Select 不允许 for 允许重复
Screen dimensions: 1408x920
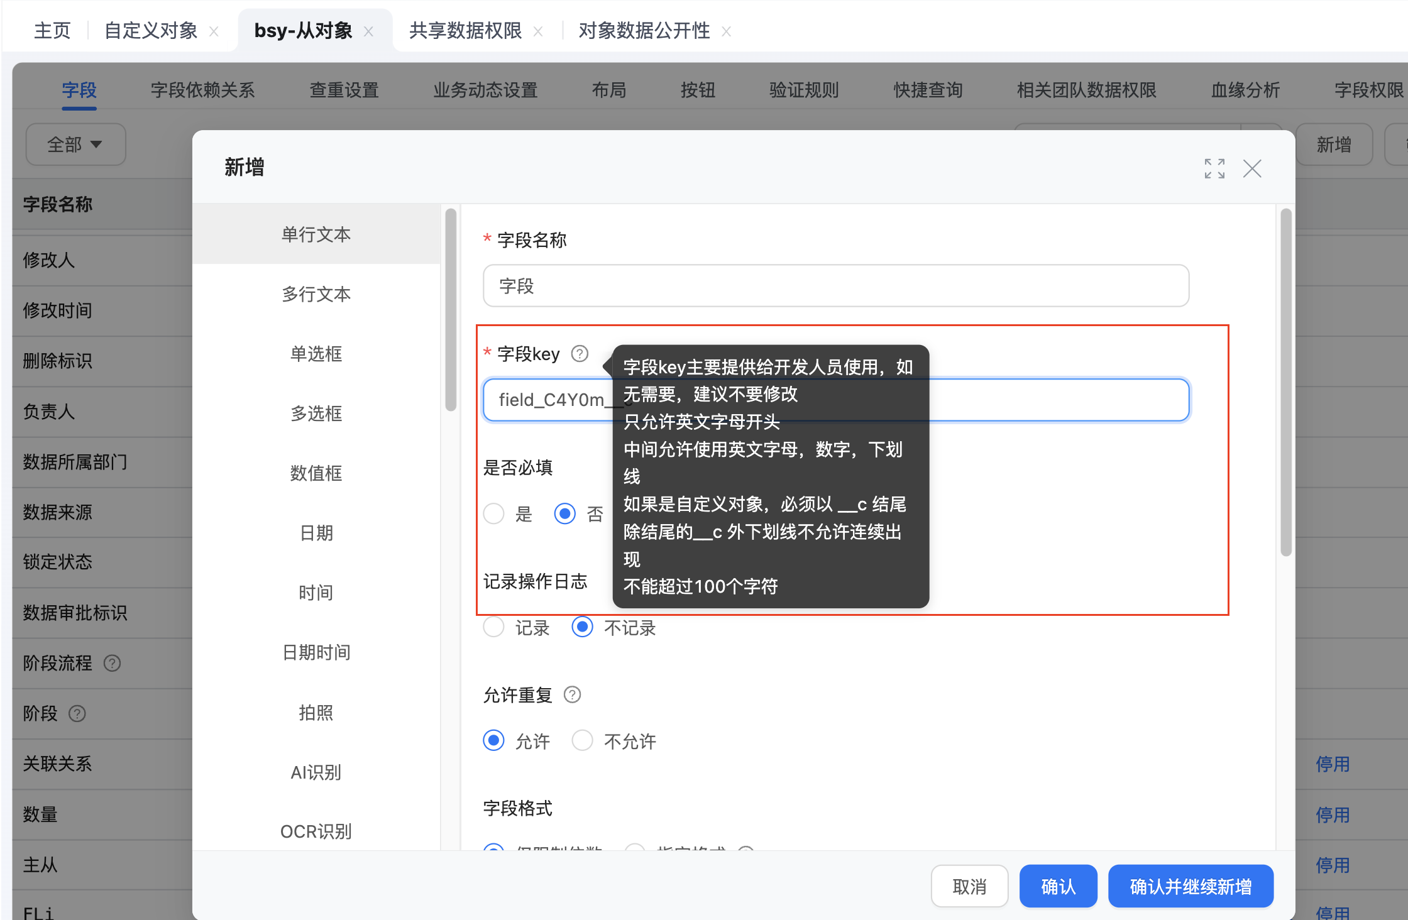[582, 741]
